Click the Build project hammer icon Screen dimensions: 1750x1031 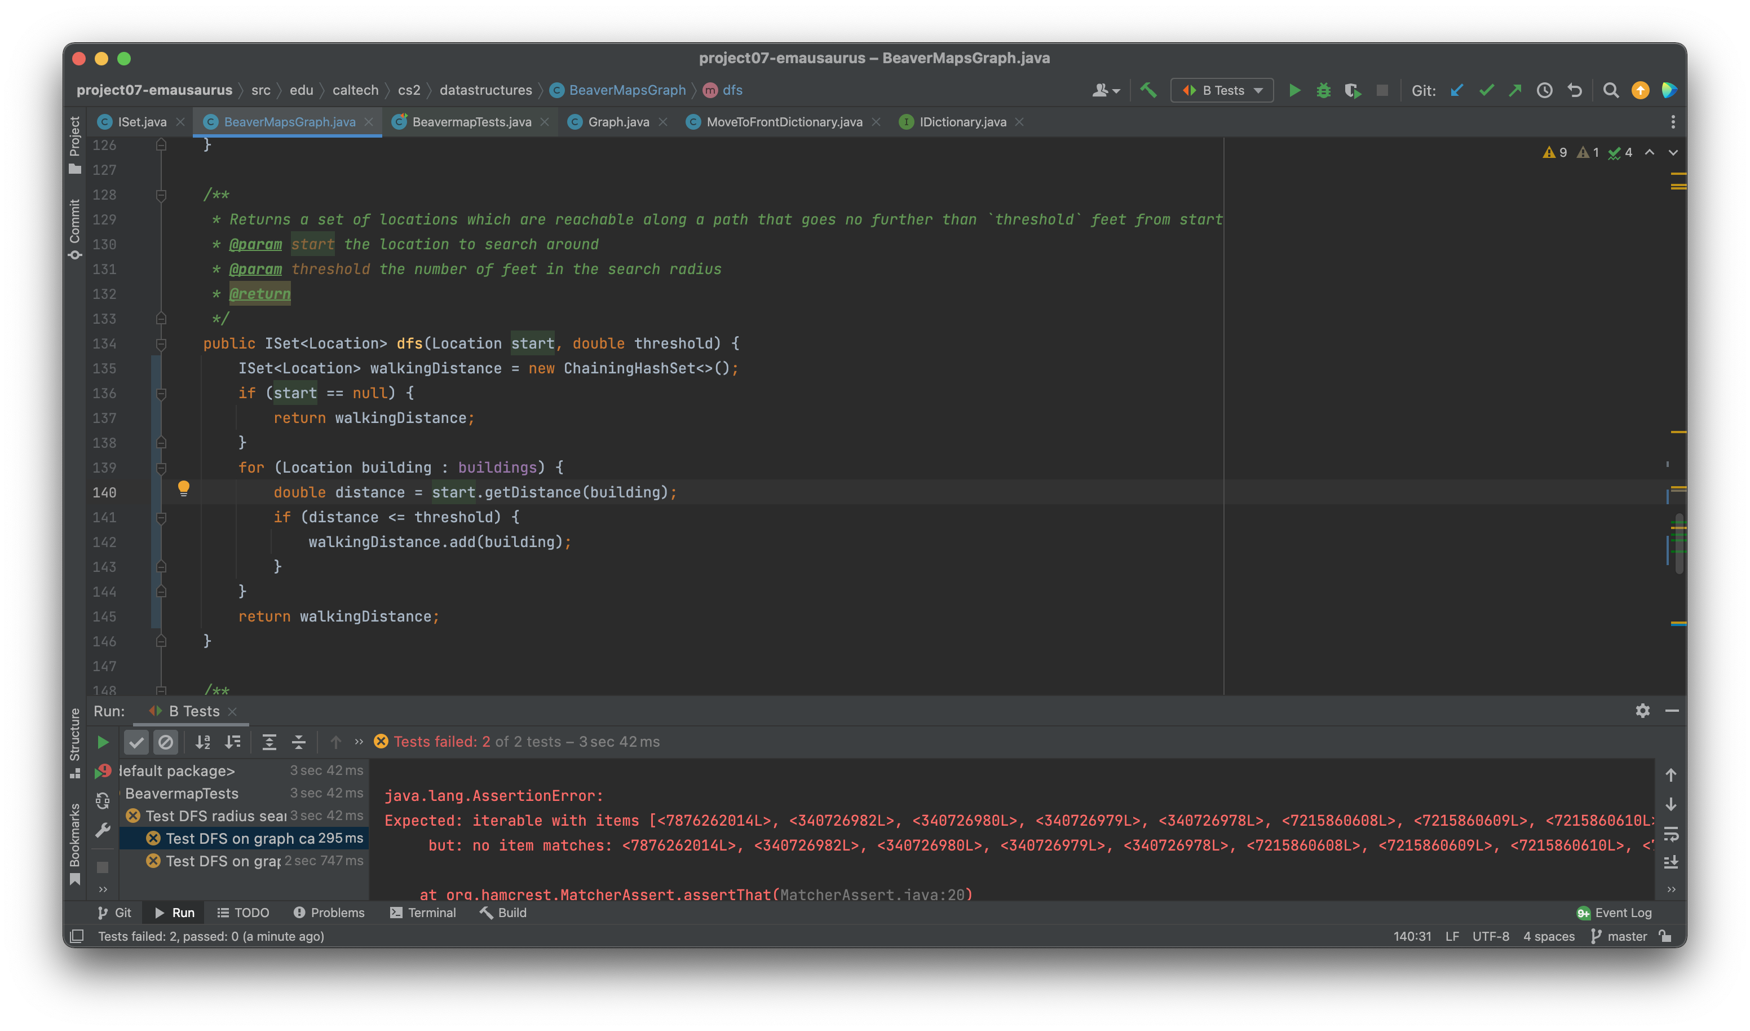click(1148, 90)
